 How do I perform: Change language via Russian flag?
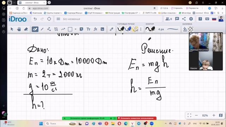click(x=214, y=19)
